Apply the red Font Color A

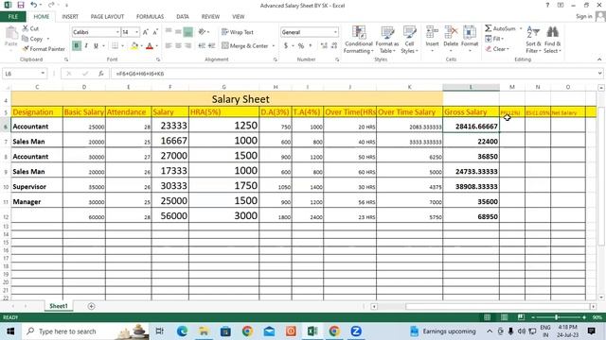(150, 46)
